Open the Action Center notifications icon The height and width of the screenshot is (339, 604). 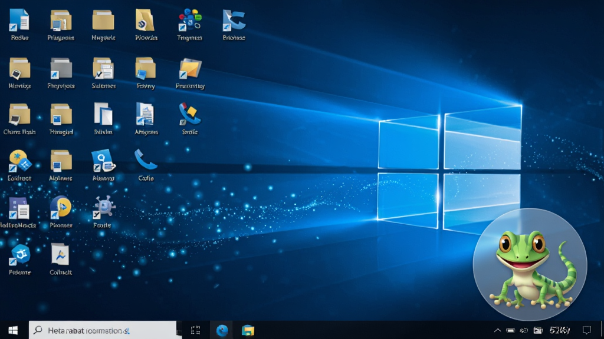(587, 330)
